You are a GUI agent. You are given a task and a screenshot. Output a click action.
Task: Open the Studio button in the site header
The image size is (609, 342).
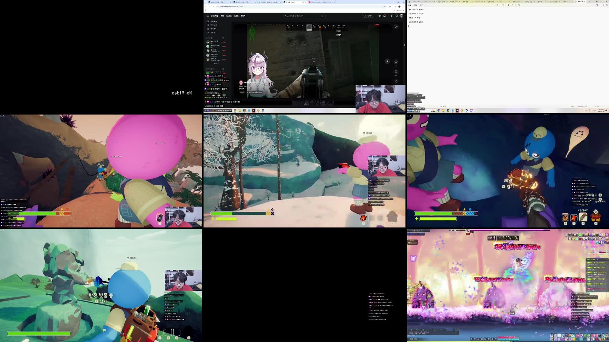[x=368, y=16]
